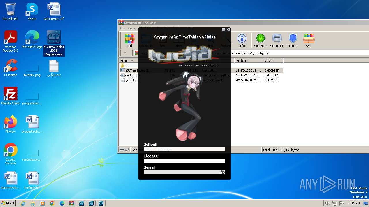Select the Arabic-named .txt desktop file

click(x=54, y=68)
